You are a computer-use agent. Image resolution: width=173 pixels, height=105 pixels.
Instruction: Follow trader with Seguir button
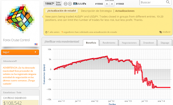pos(20,52)
